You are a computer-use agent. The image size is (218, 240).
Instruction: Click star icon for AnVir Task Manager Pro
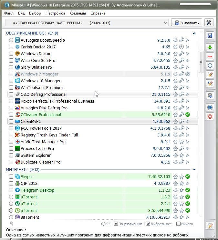[182, 142]
